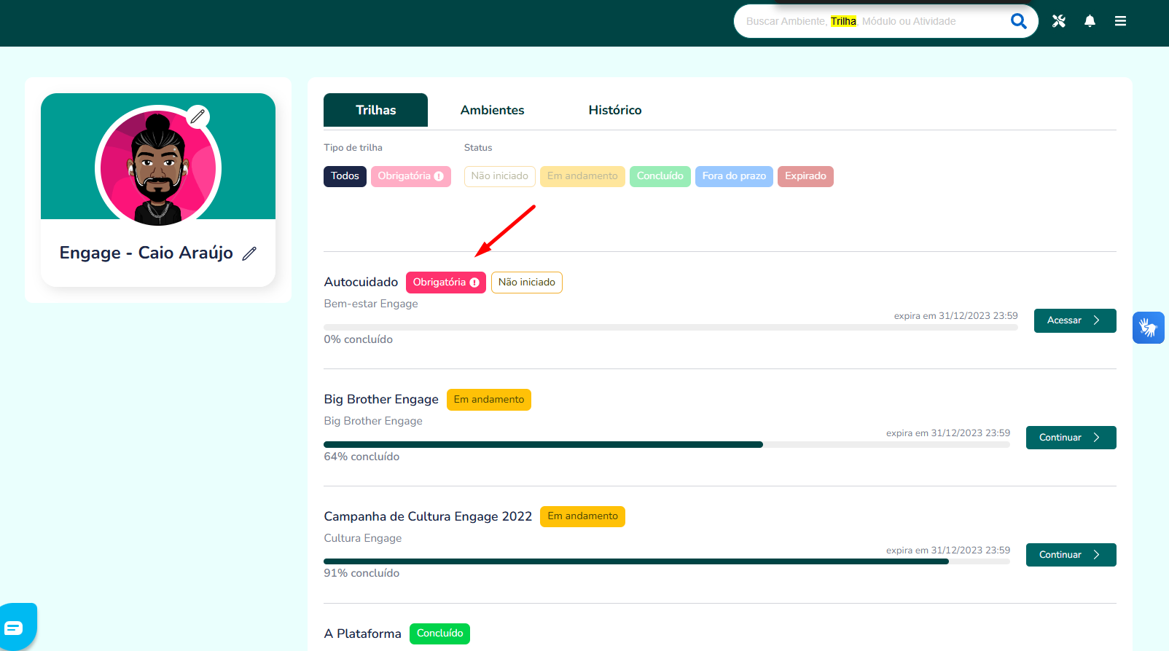
Task: Open the notifications bell
Action: tap(1090, 21)
